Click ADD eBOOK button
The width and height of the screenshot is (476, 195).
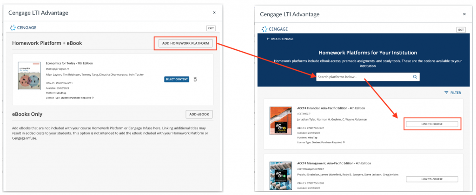(x=199, y=114)
